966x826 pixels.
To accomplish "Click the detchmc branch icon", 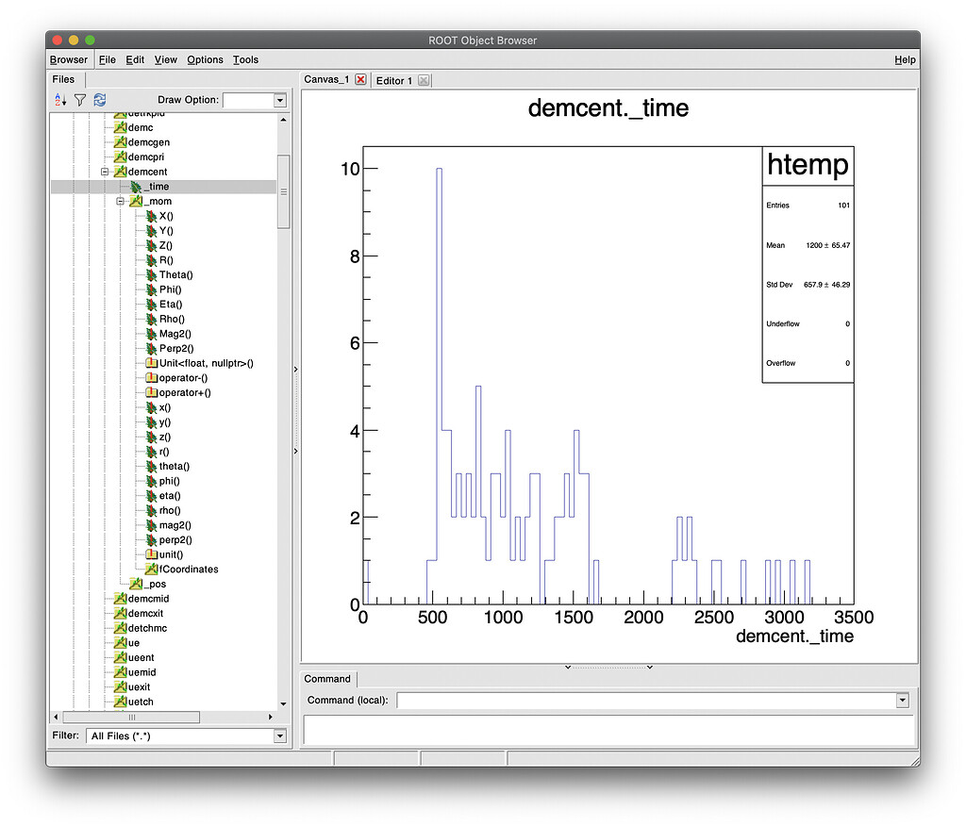I will coord(121,628).
